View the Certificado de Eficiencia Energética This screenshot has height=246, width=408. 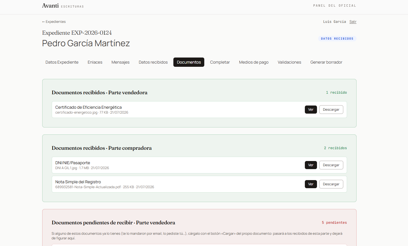(311, 110)
